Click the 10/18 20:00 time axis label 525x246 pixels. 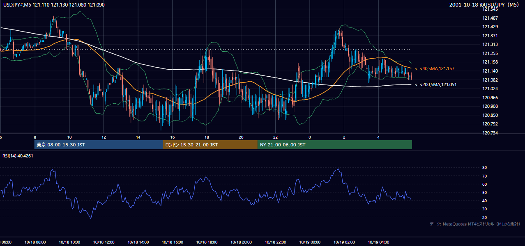pos(241,242)
